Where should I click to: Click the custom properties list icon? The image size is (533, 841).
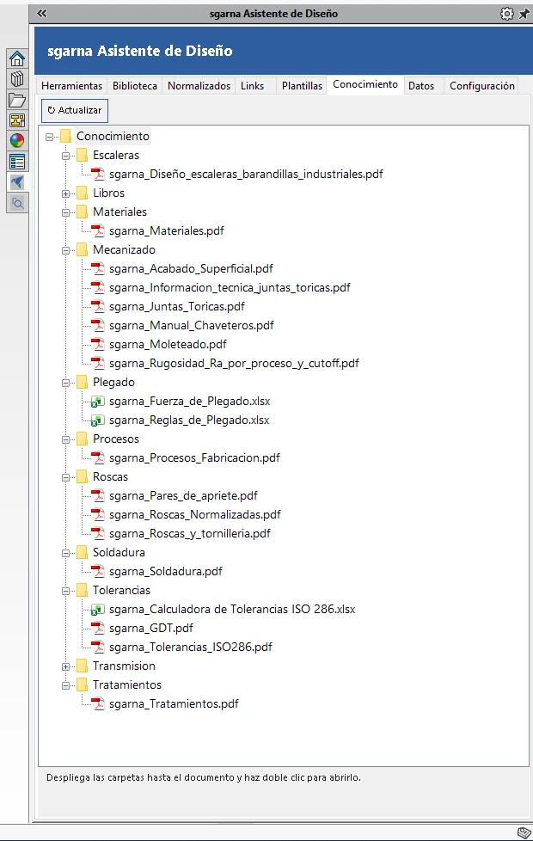click(x=17, y=162)
